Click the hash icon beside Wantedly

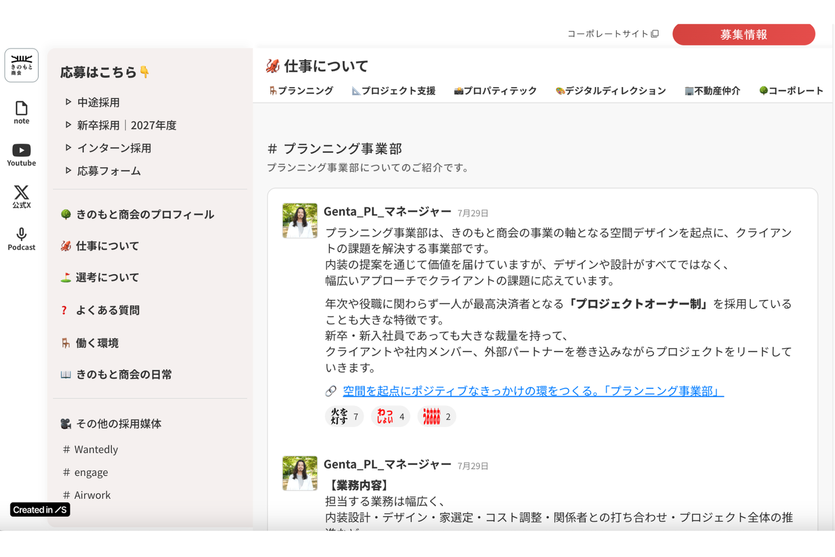tap(67, 450)
